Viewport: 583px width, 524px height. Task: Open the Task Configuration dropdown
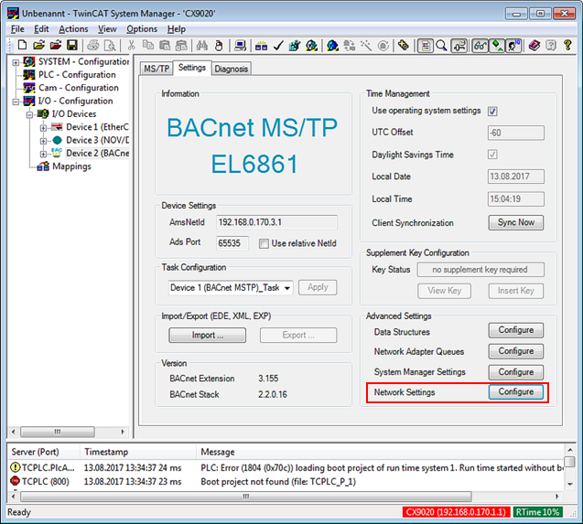[x=287, y=288]
